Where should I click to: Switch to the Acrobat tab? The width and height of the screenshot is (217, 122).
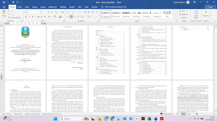(x=94, y=7)
